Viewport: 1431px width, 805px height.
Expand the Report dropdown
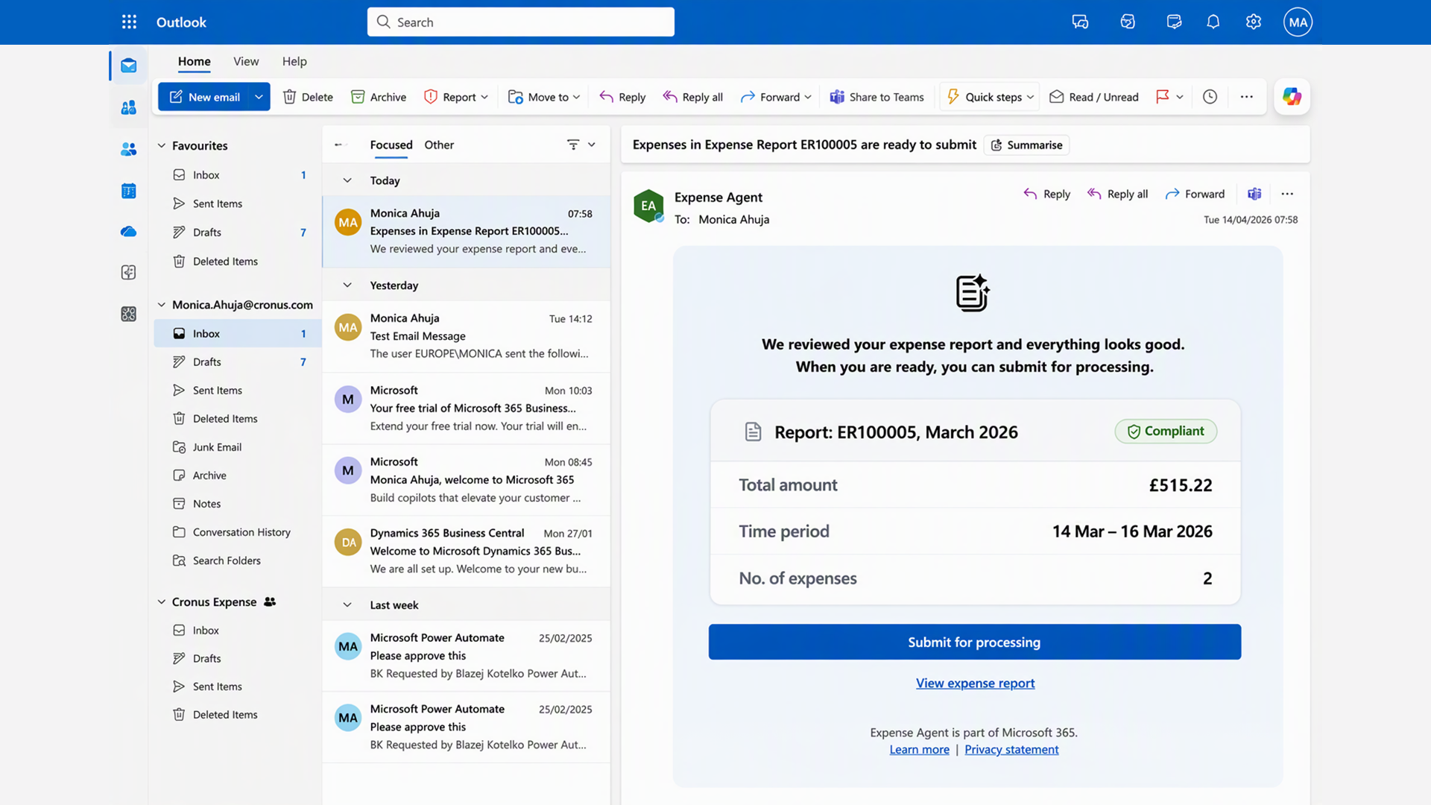(484, 97)
